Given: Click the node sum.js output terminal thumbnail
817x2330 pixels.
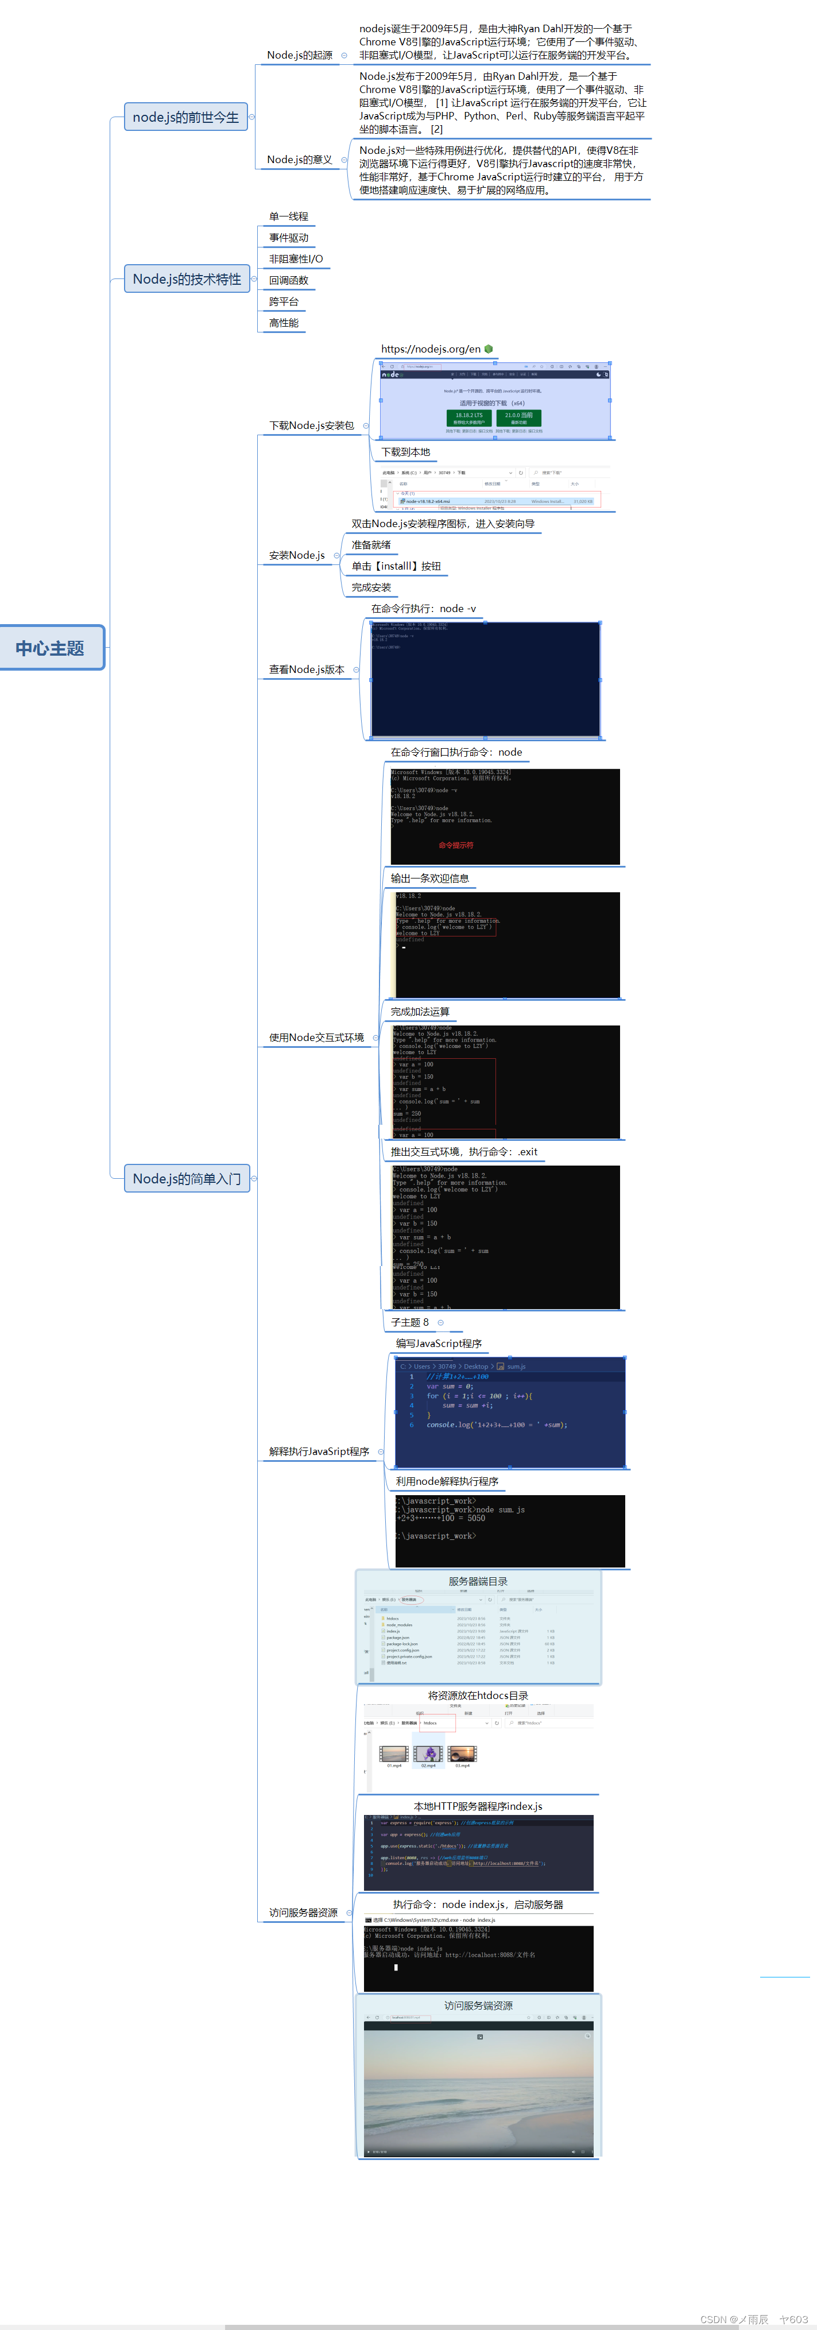Looking at the screenshot, I should pyautogui.click(x=510, y=1531).
